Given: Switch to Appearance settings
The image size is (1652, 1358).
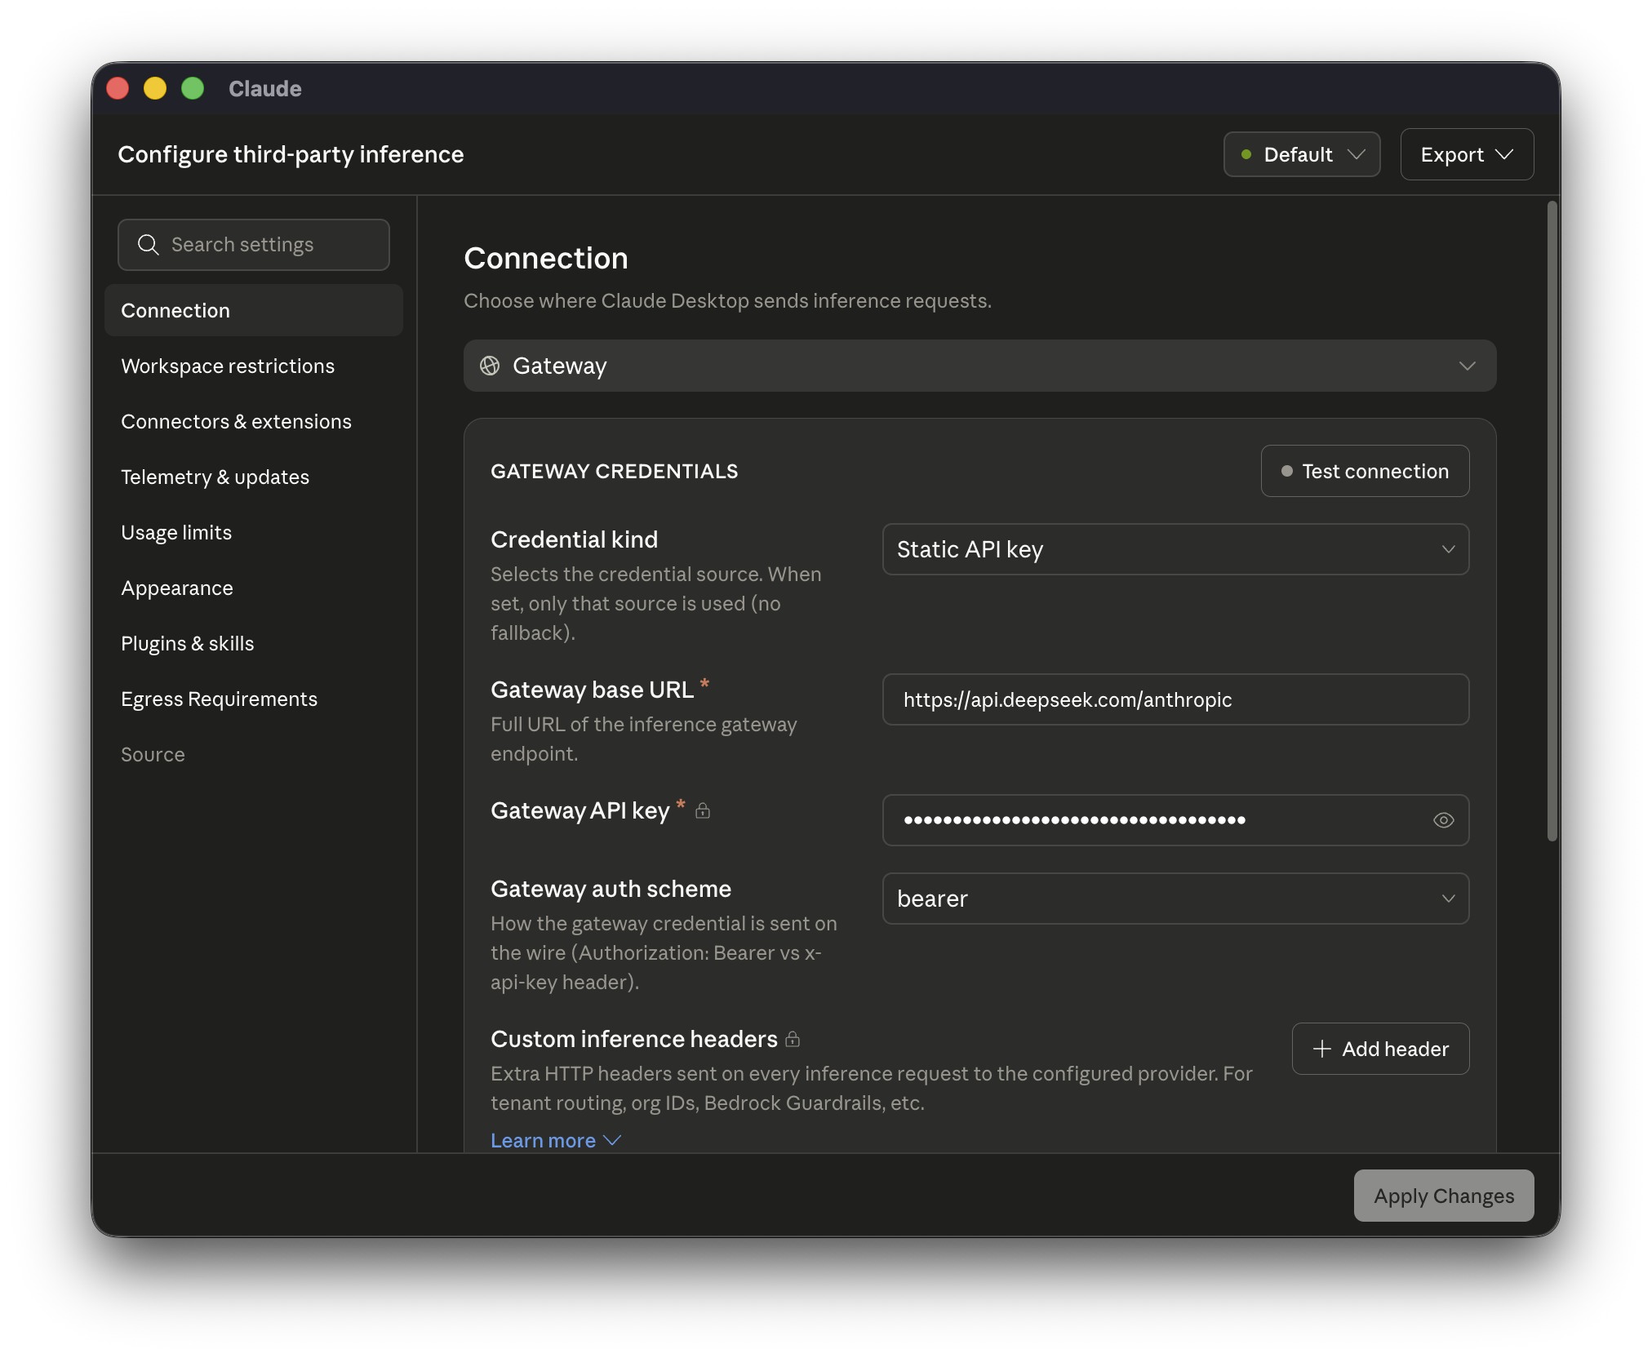Looking at the screenshot, I should (x=254, y=588).
